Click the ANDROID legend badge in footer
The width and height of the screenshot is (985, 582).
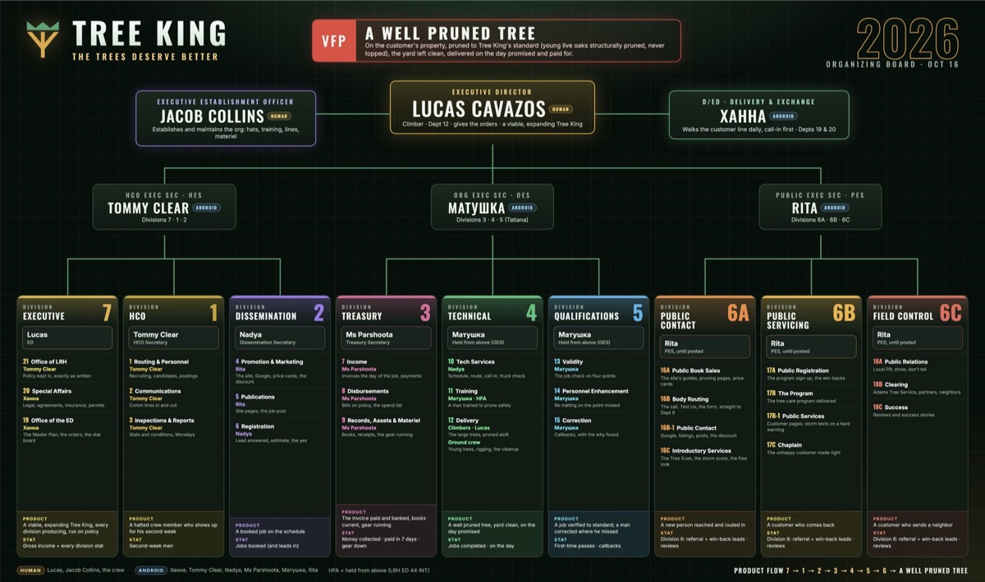pos(149,570)
